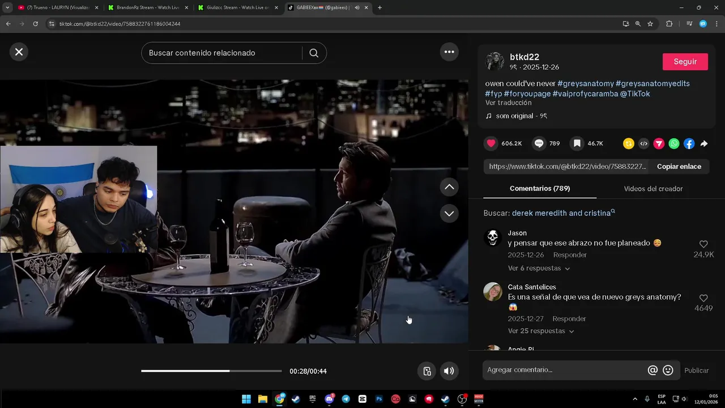Go to previous video with up arrow
This screenshot has width=725, height=408.
coord(449,187)
